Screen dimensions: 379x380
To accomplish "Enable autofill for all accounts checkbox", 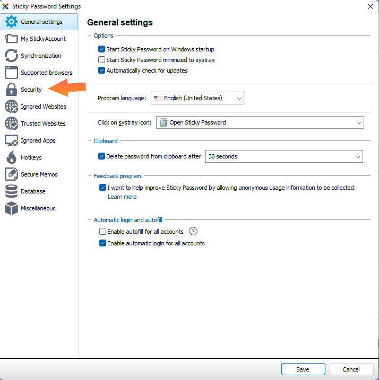I will [102, 232].
